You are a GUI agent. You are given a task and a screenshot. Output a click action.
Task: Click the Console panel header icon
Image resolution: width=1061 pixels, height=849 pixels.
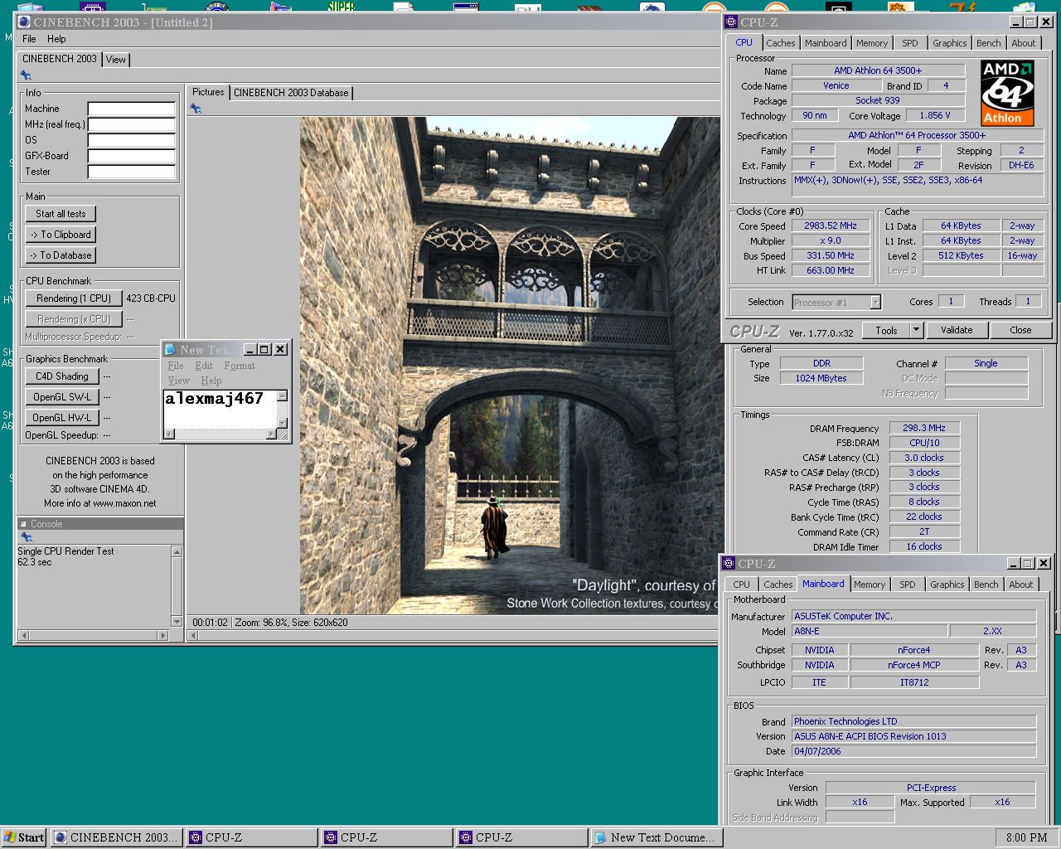(x=23, y=524)
